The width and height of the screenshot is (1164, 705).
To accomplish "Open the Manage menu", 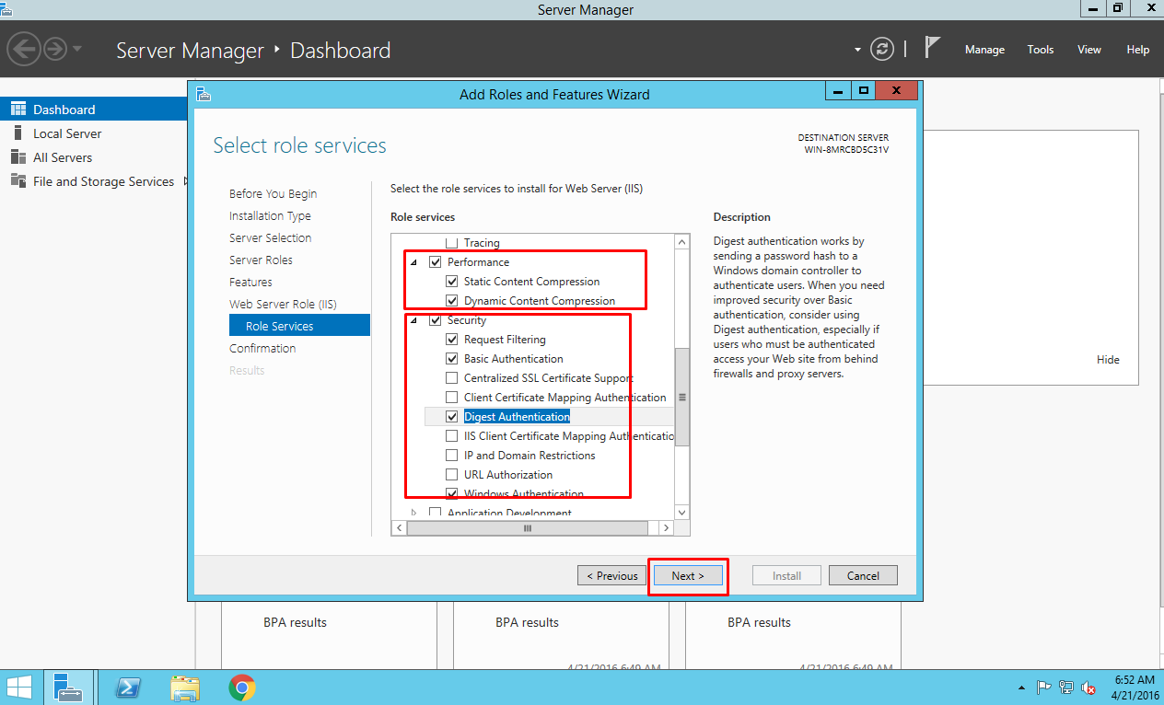I will 984,50.
